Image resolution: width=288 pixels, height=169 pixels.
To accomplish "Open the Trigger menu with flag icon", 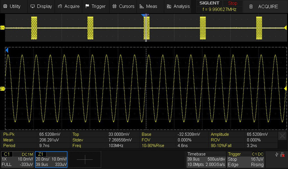I will [x=95, y=6].
